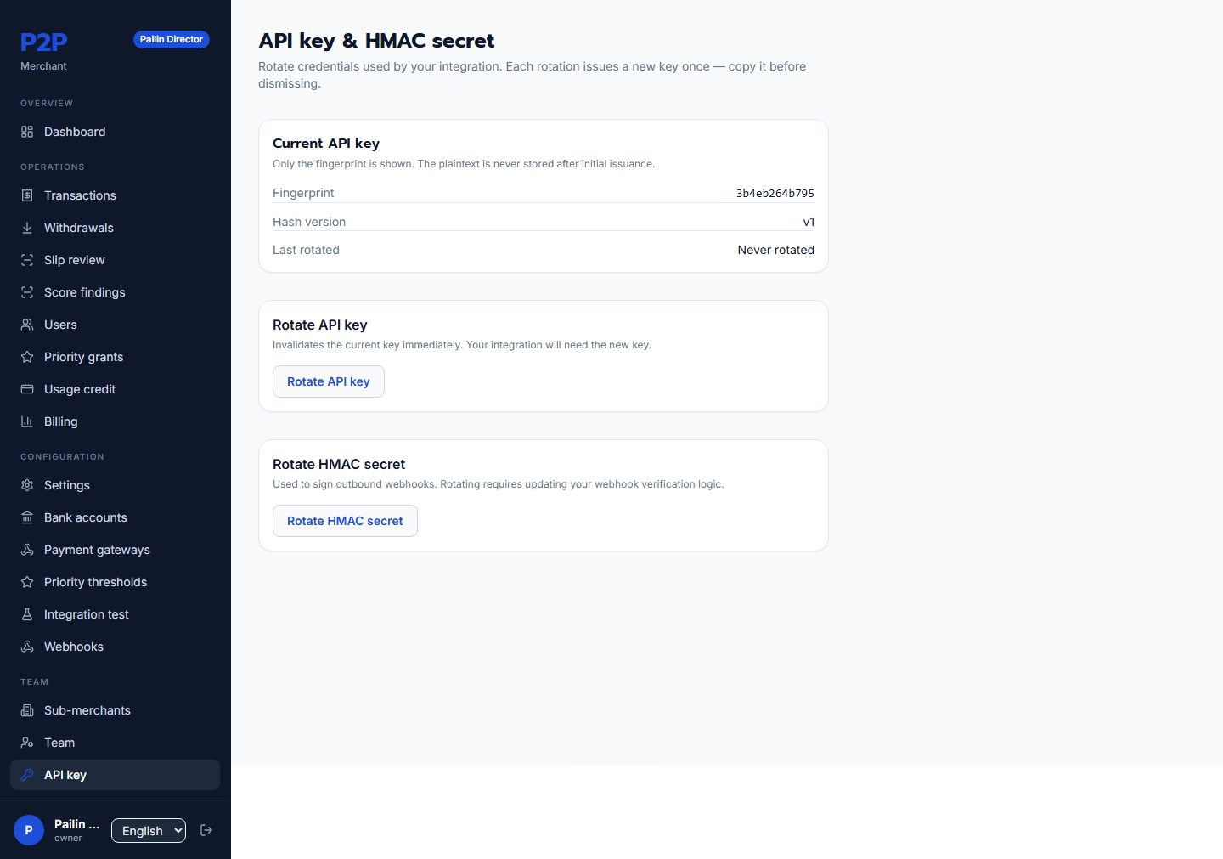Log out using the exit icon
The height and width of the screenshot is (859, 1223).
206,830
